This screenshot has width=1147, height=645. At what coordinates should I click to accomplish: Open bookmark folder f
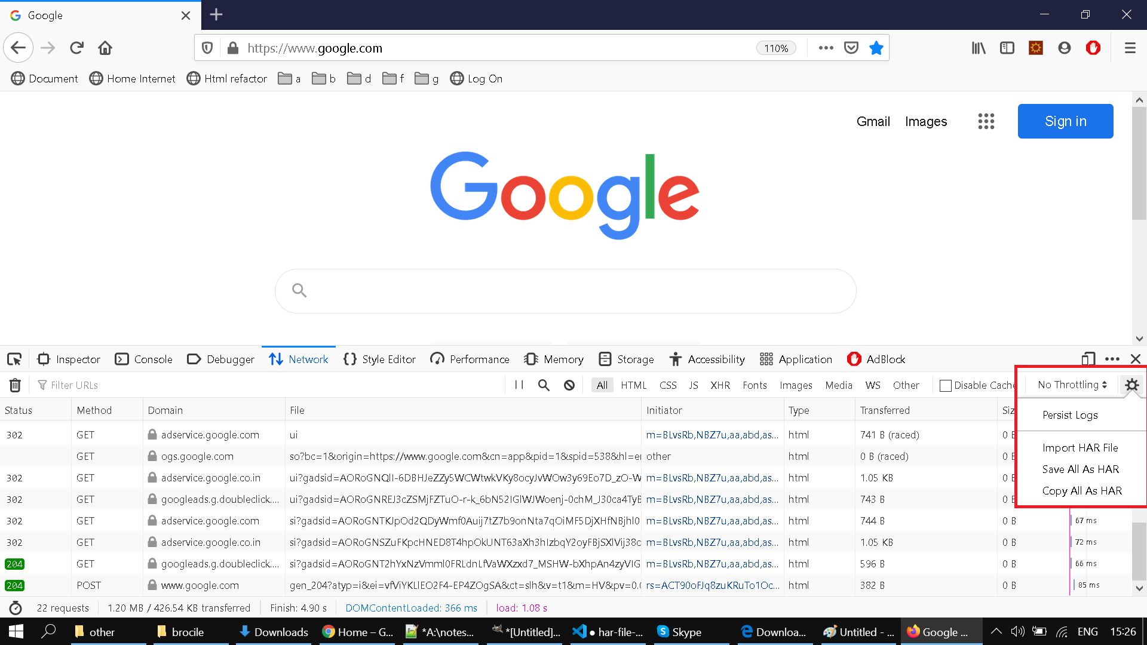coord(393,79)
